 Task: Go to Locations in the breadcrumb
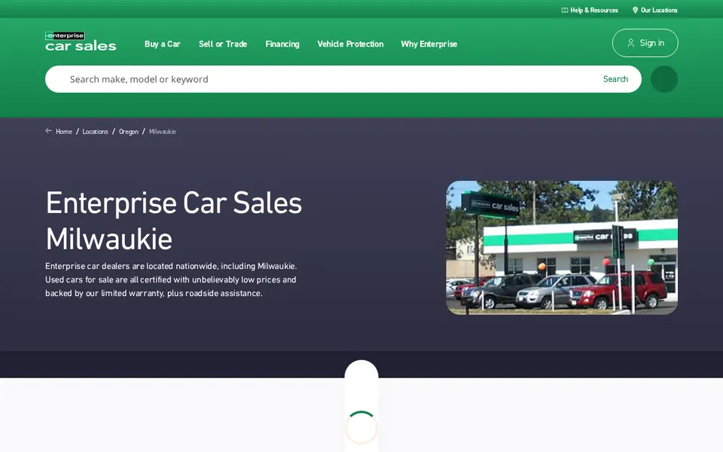pos(95,131)
